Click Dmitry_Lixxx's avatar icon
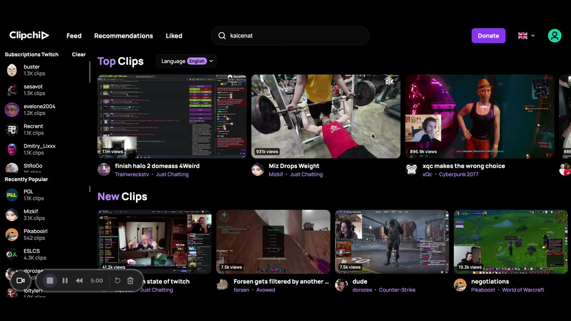 (x=12, y=149)
